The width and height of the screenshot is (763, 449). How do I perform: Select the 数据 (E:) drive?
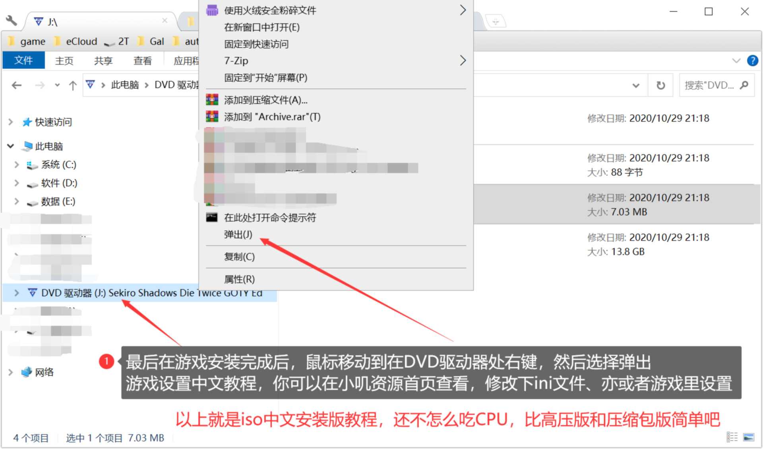(x=51, y=201)
